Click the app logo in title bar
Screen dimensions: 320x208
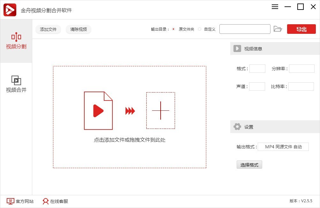coord(9,9)
